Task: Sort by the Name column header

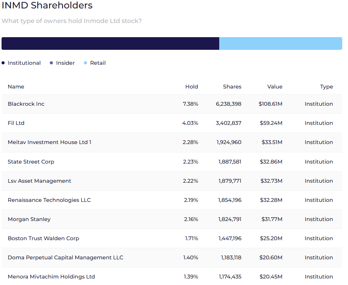Action: pyautogui.click(x=16, y=87)
